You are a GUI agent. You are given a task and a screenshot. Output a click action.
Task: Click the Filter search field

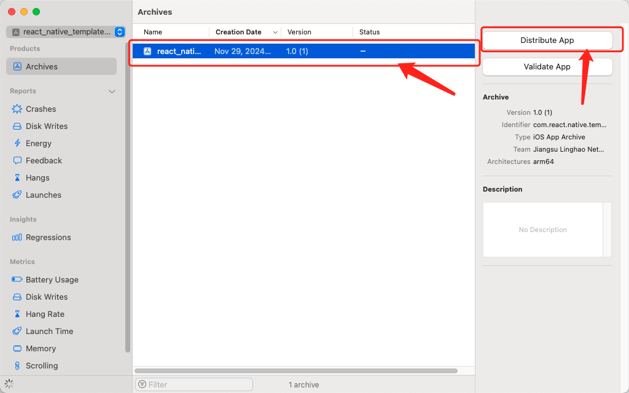194,384
